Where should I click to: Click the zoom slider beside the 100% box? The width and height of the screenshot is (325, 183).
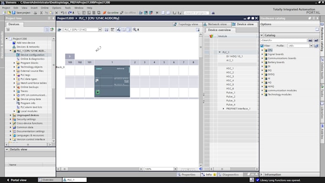point(187,169)
